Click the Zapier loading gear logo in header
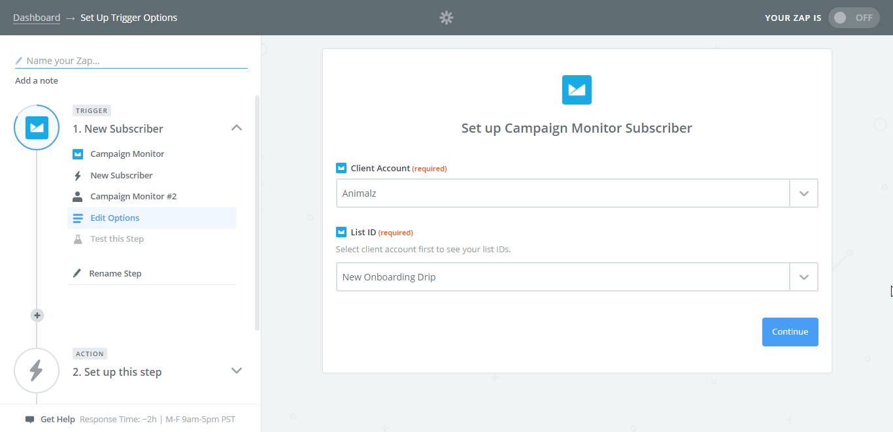This screenshot has width=893, height=432. coord(446,18)
